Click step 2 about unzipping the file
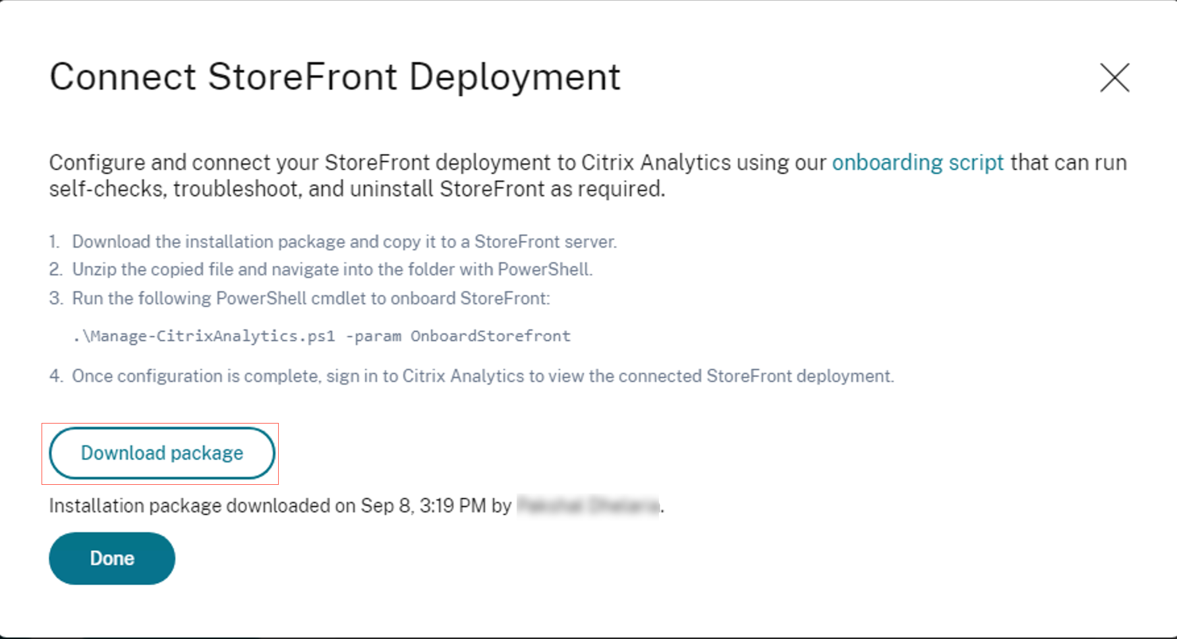1177x639 pixels. coord(332,269)
